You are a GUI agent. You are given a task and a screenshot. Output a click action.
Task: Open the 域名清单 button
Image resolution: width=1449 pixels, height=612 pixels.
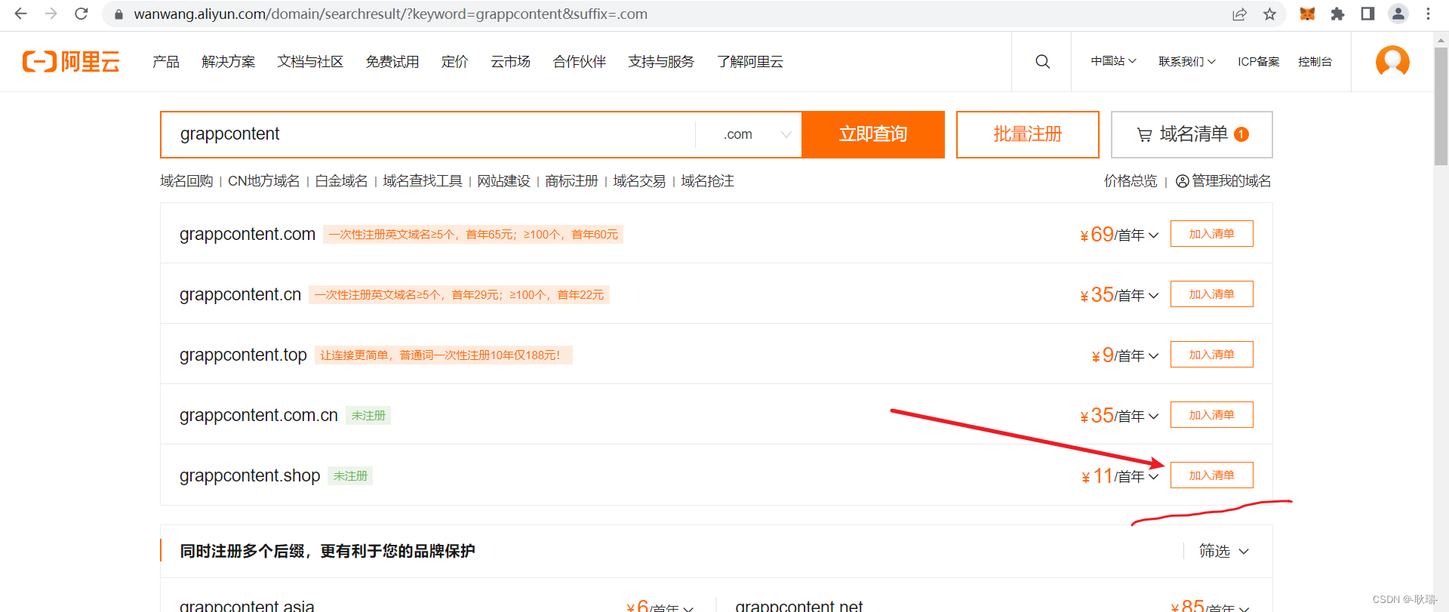coord(1192,134)
